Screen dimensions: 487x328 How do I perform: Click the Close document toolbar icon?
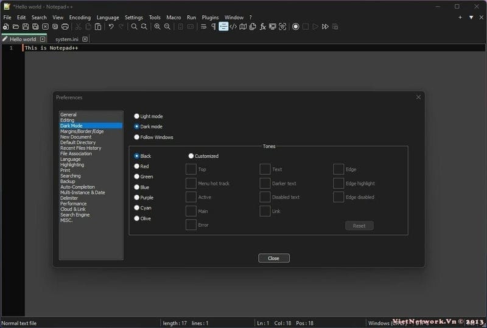[45, 27]
